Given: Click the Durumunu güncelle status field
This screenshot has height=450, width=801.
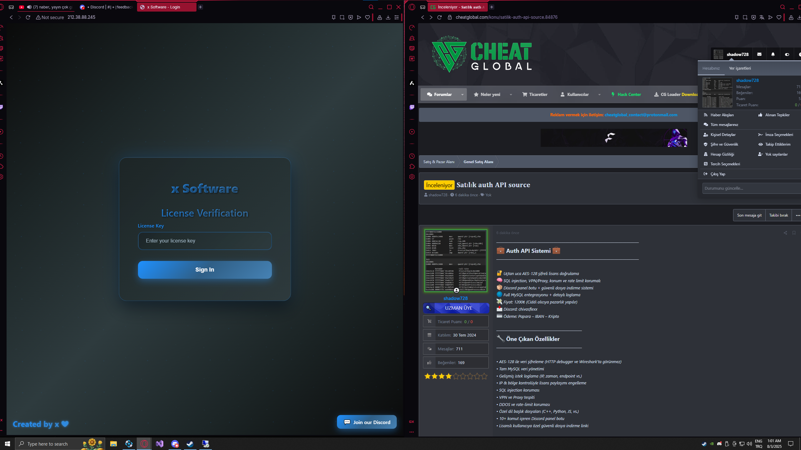Looking at the screenshot, I should [x=752, y=188].
